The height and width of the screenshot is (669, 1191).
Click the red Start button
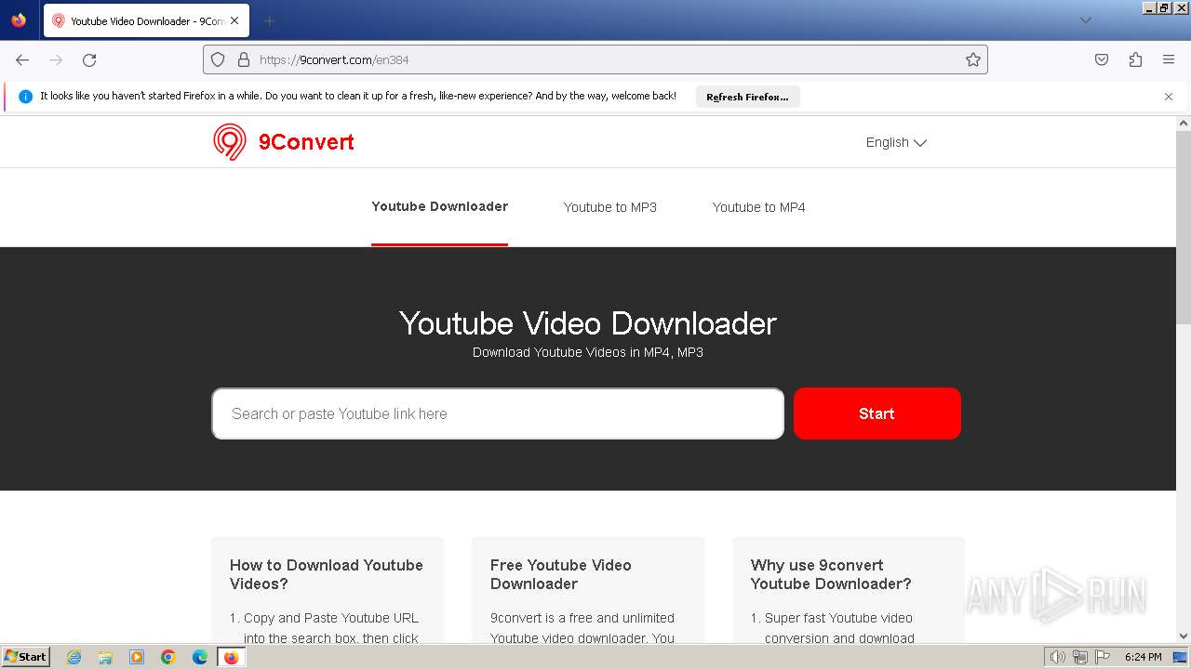click(x=877, y=413)
